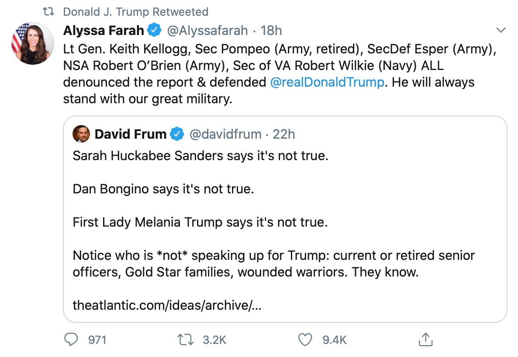The width and height of the screenshot is (518, 357).
Task: Like the tweet with heart icon
Action: 305,339
